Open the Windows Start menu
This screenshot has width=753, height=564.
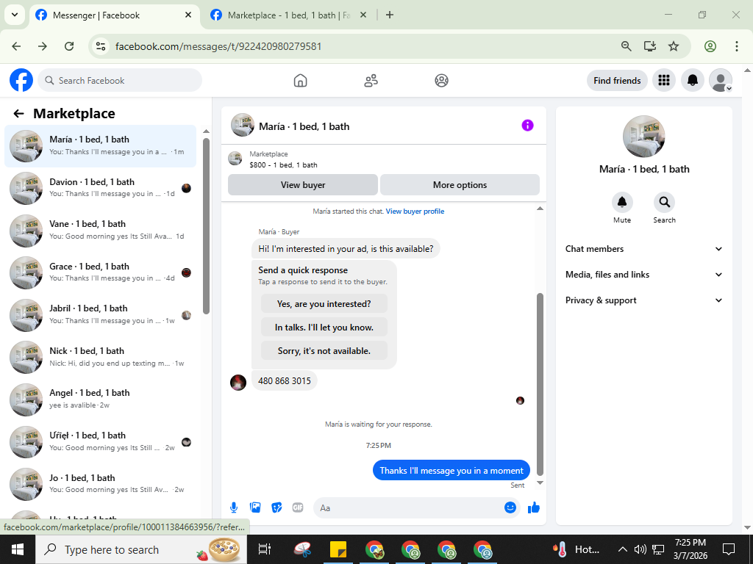pos(18,549)
